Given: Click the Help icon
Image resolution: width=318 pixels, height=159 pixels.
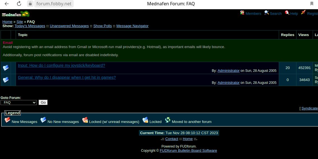Looking at the screenshot, I should click(x=287, y=13).
